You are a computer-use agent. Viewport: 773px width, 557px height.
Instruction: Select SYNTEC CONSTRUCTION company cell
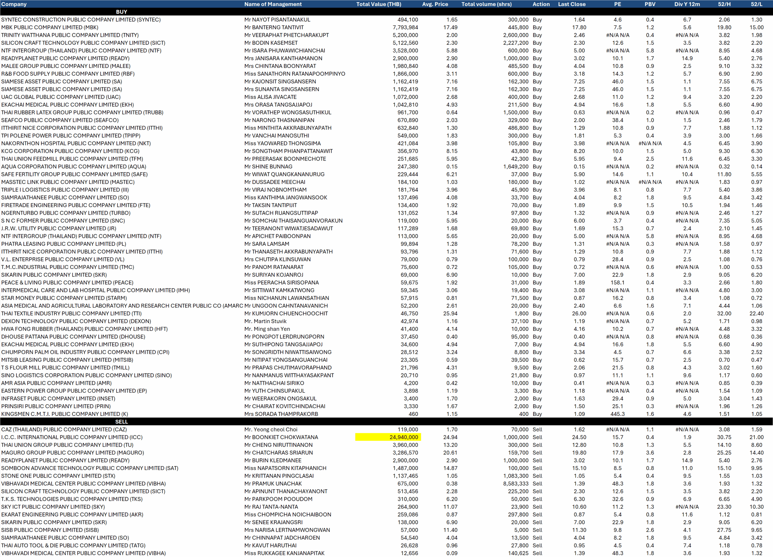(81, 20)
